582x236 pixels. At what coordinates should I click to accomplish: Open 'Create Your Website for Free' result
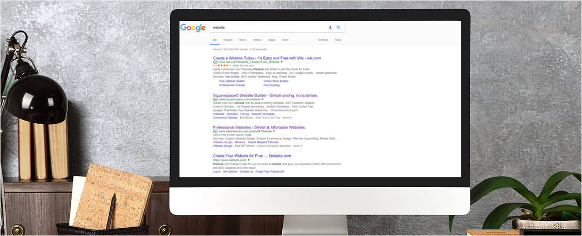[x=251, y=156]
